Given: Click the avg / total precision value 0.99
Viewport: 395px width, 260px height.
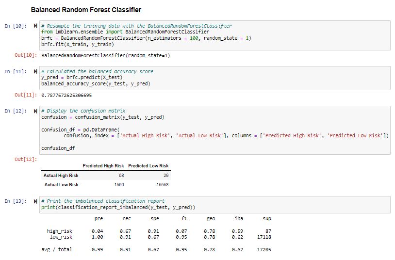Looking at the screenshot, I should pos(97,249).
